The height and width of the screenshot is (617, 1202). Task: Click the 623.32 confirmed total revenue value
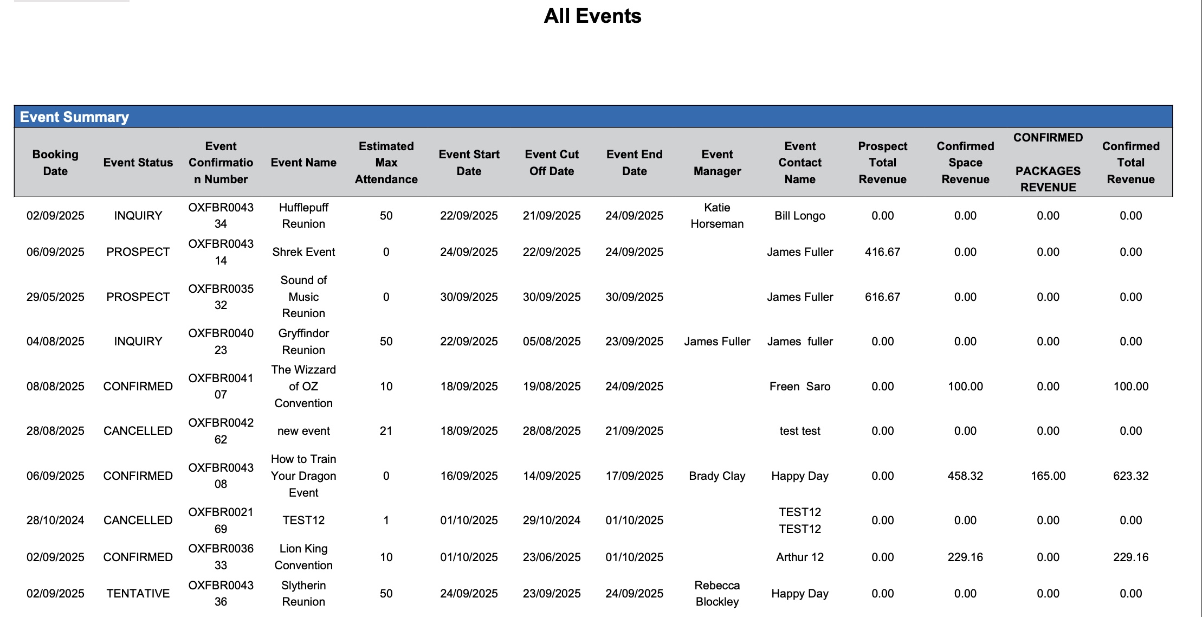pyautogui.click(x=1130, y=476)
